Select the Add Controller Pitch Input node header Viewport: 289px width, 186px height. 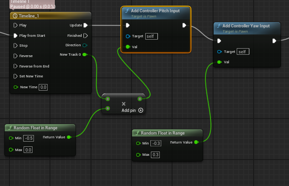point(156,13)
